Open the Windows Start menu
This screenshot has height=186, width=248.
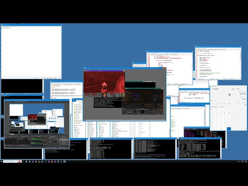point(2,162)
